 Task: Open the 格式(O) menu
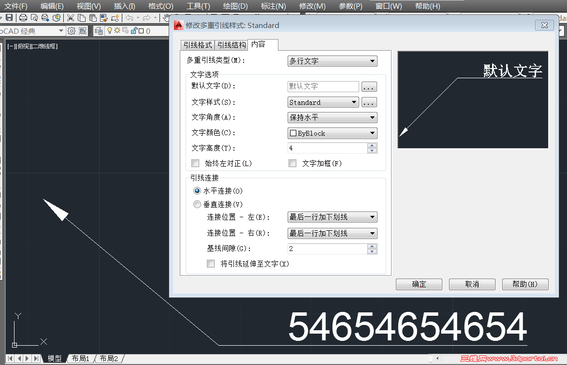[x=161, y=6]
